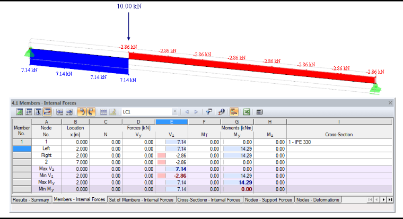Select column A header

46,122
